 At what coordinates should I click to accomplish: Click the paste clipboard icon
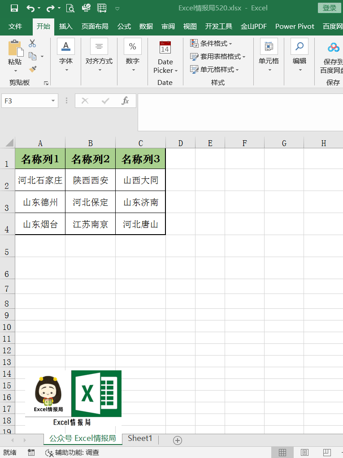coord(16,48)
